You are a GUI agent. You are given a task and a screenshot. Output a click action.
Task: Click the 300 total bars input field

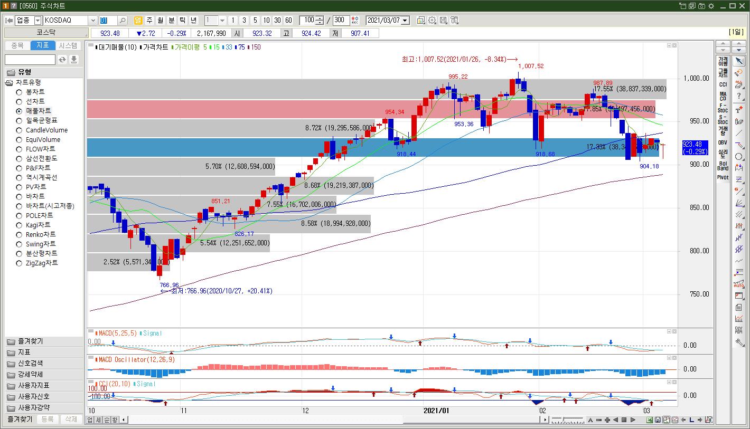[341, 21]
